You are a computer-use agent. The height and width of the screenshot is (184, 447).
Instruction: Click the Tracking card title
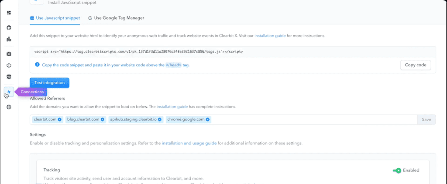tap(52, 170)
